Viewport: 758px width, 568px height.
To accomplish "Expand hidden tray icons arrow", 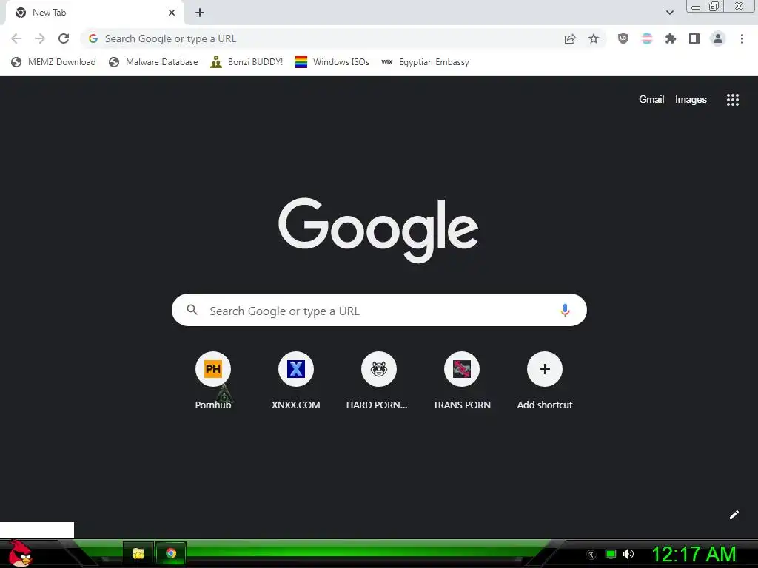I will [591, 555].
